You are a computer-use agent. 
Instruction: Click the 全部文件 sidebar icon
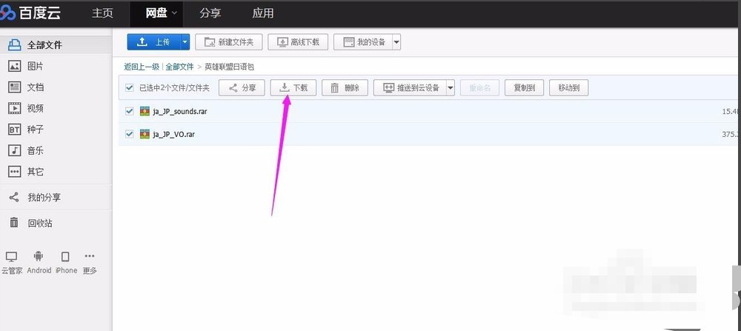point(15,45)
